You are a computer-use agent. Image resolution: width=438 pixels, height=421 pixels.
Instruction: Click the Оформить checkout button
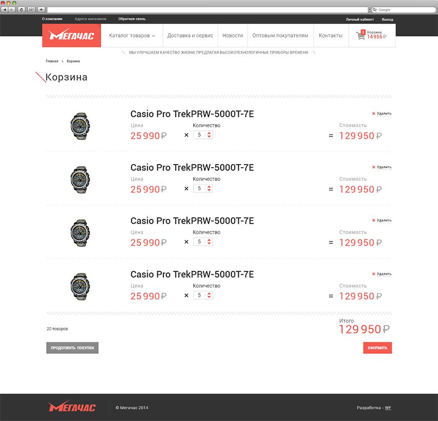click(378, 348)
